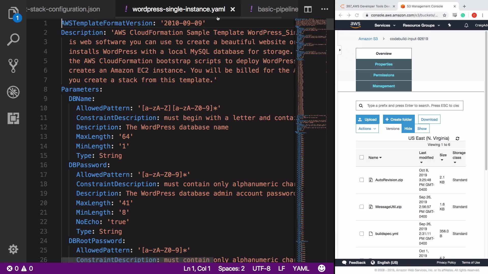Open the Explorer files icon
This screenshot has height=274, width=488.
[13, 13]
